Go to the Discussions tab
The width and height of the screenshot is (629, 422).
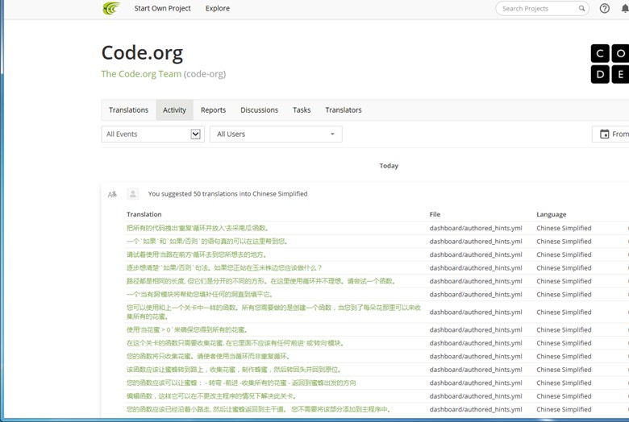(259, 110)
